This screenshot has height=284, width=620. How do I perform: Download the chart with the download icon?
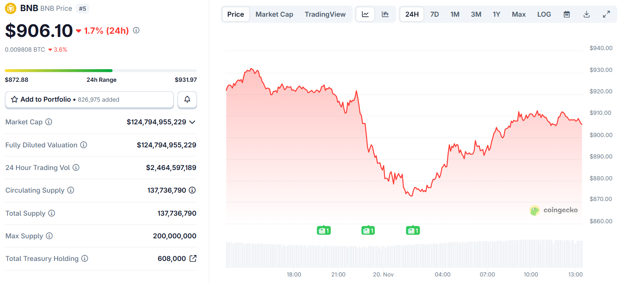(587, 14)
